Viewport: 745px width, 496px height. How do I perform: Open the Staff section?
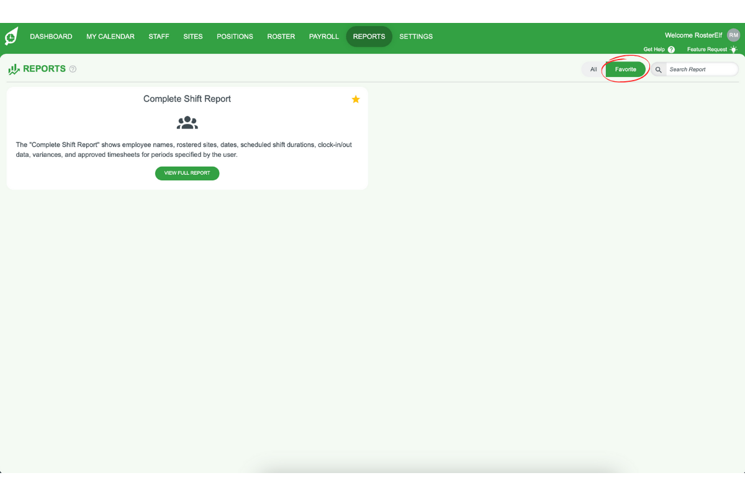pyautogui.click(x=159, y=37)
